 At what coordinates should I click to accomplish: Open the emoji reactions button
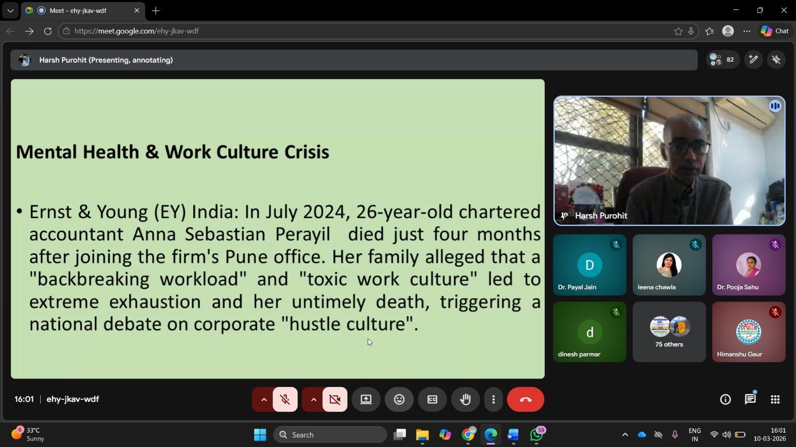tap(399, 399)
